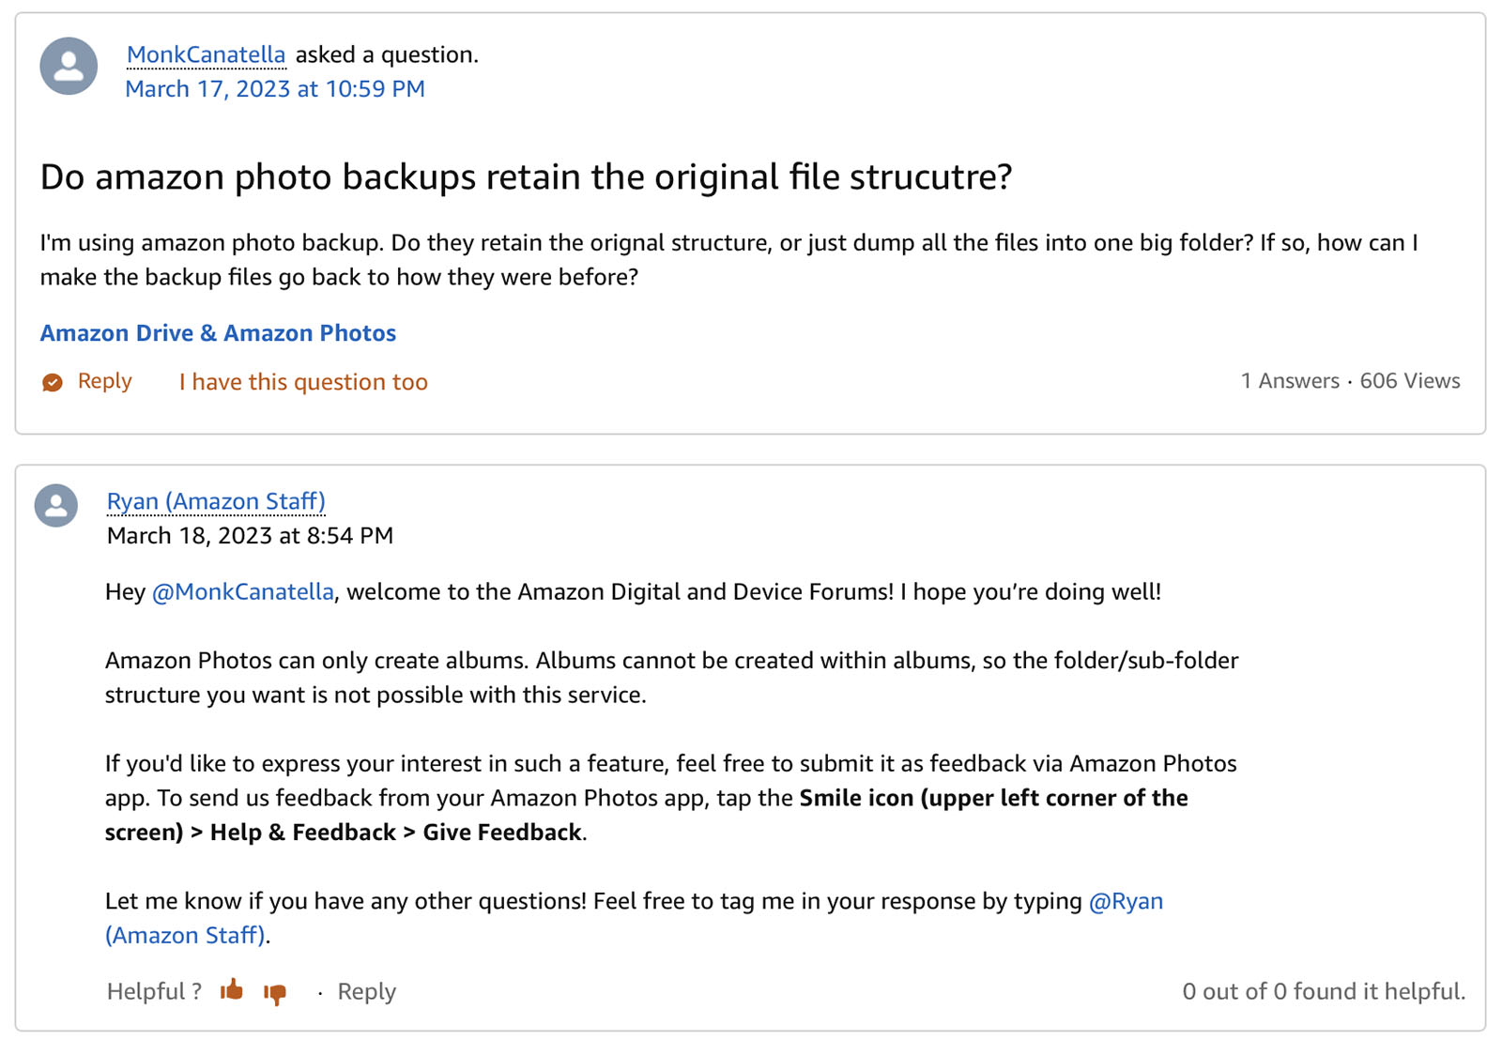The width and height of the screenshot is (1502, 1040).
Task: Open the question author's avatar image
Action: [68, 67]
